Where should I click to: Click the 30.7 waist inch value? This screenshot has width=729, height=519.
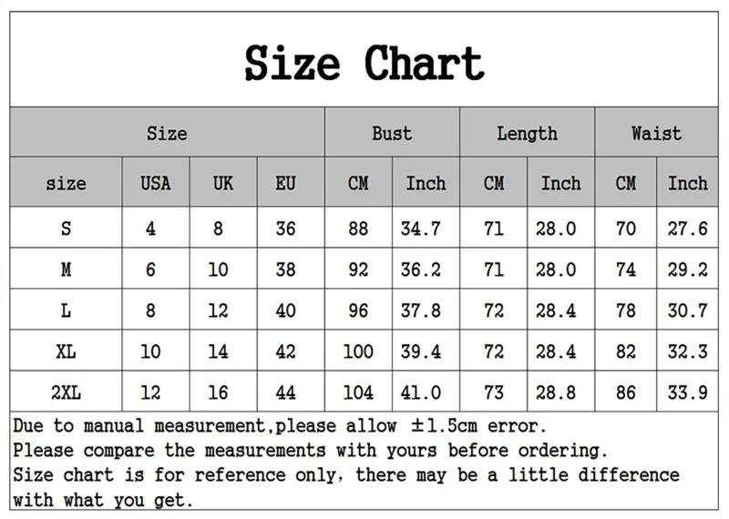688,310
